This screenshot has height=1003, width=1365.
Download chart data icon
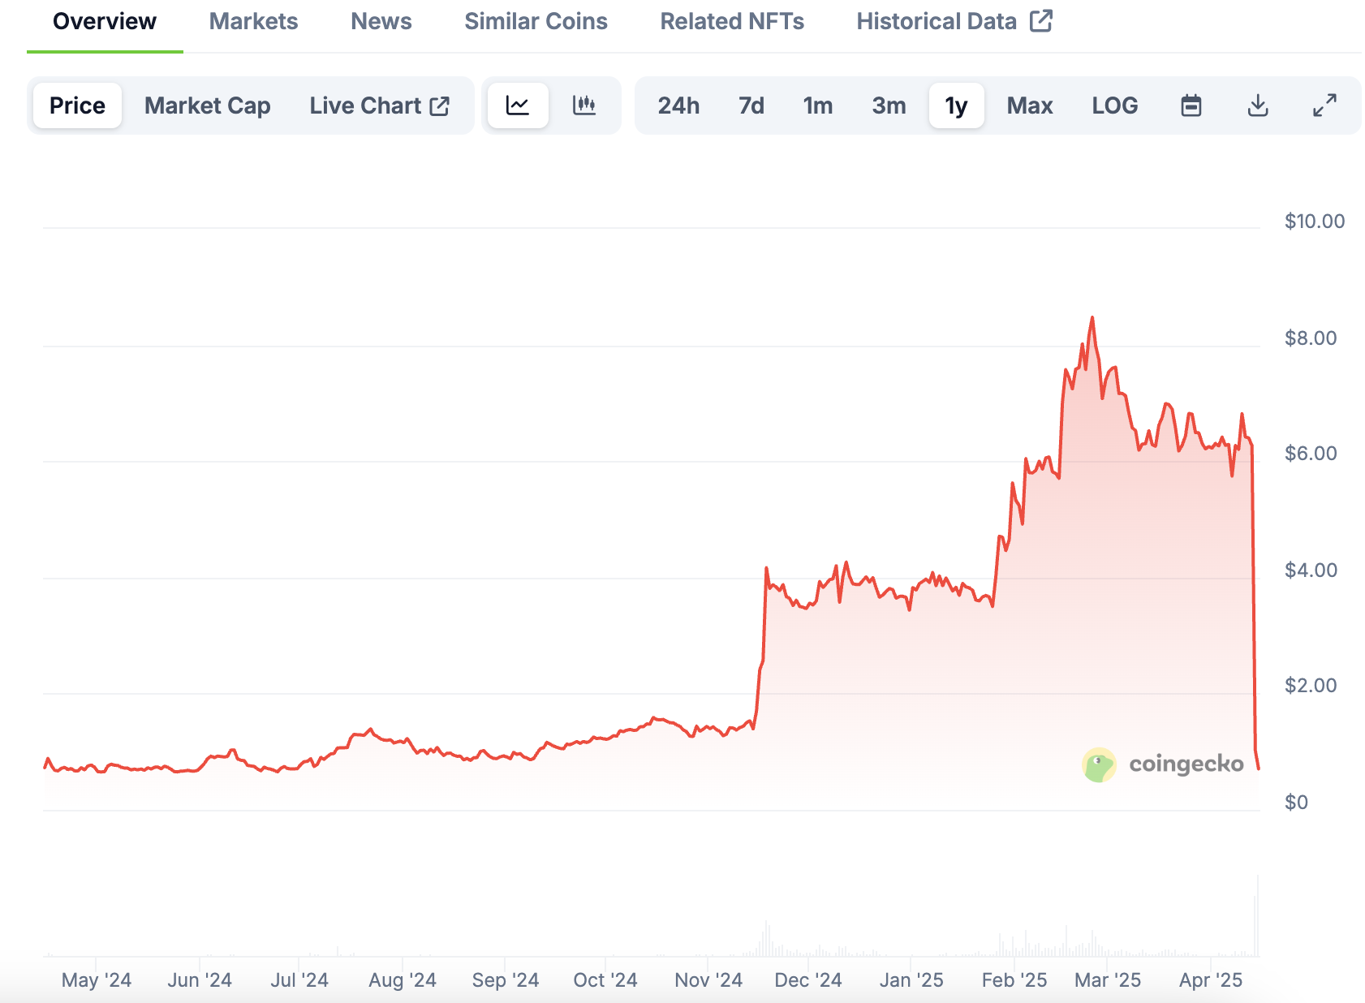[1257, 105]
